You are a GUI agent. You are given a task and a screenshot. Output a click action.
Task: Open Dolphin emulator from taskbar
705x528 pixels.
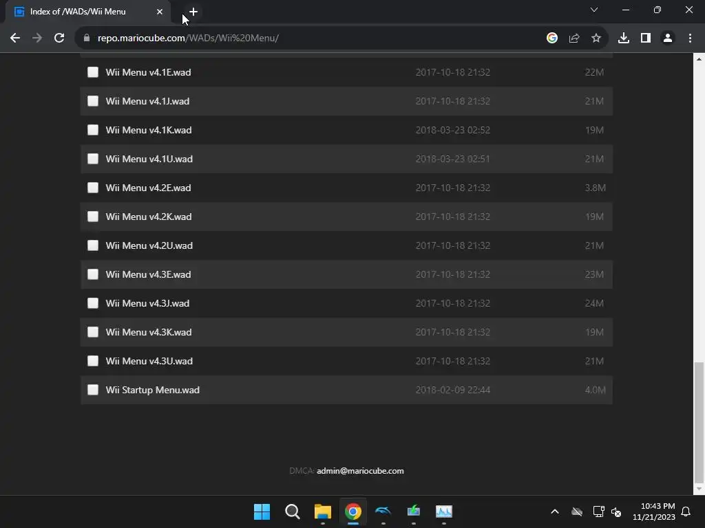click(383, 511)
